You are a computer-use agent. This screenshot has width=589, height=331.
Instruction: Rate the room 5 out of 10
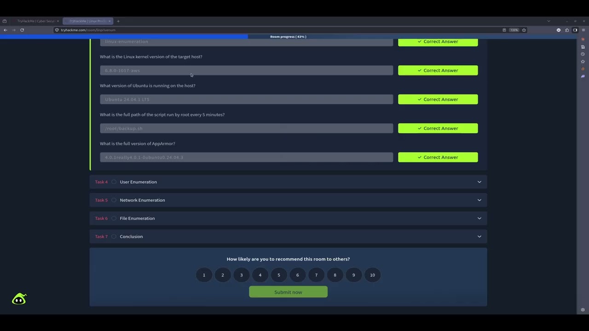(x=279, y=275)
